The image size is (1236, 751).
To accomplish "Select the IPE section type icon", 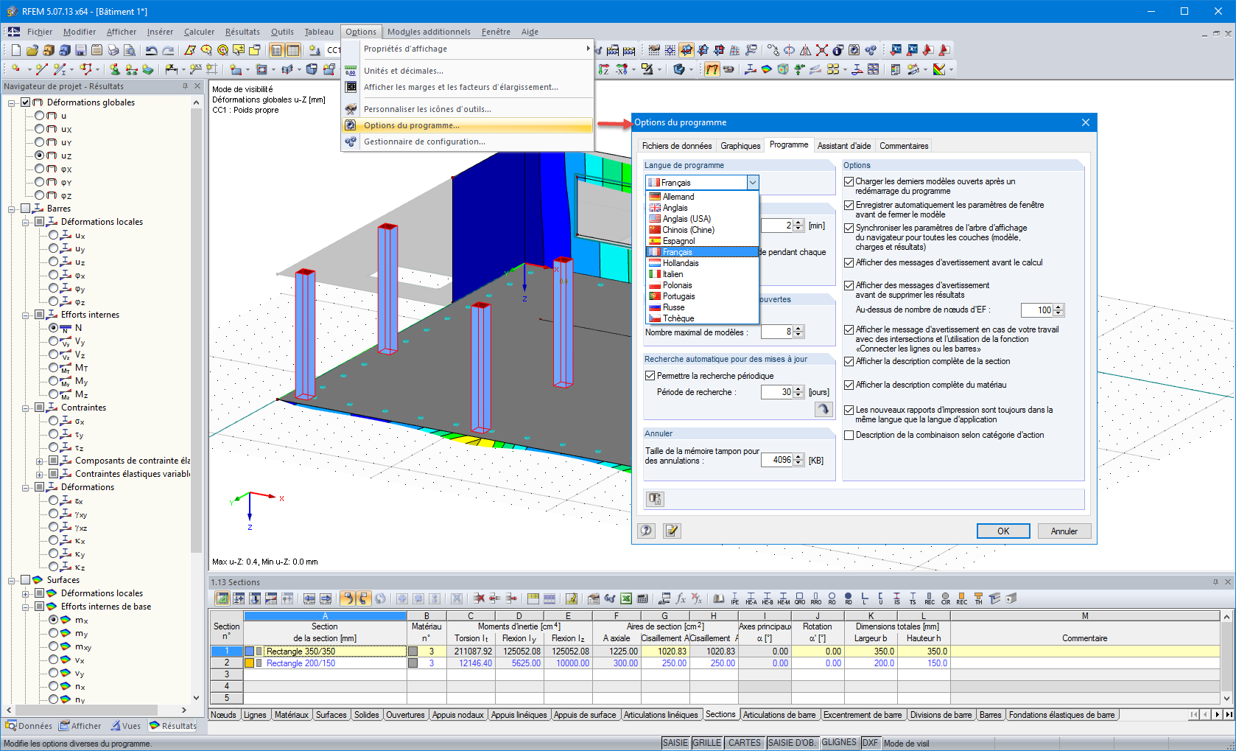I will click(734, 598).
